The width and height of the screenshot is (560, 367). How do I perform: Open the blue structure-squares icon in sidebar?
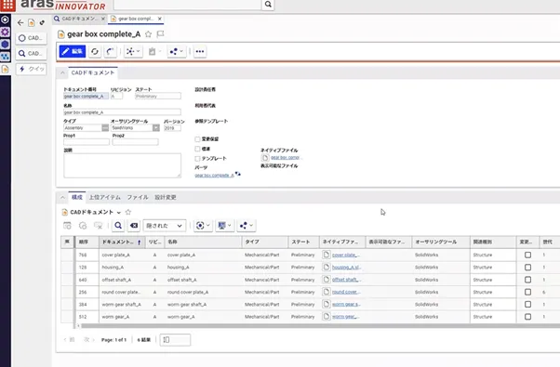tap(5, 57)
